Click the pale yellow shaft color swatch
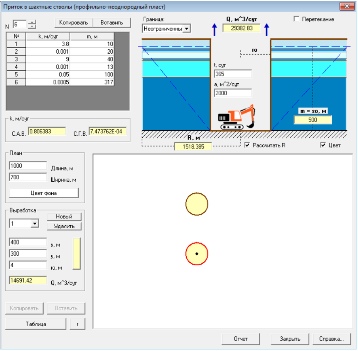Screen dimensions: 358x351 tap(77, 253)
